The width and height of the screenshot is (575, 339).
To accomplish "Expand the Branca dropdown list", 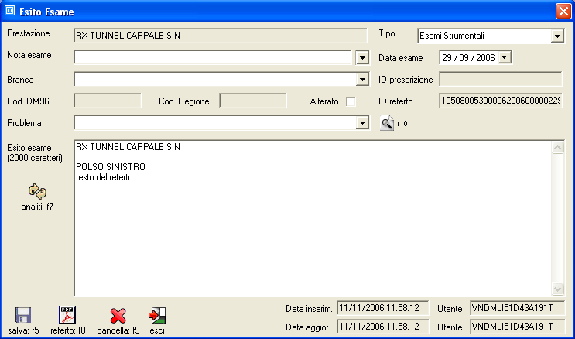I will 362,79.
